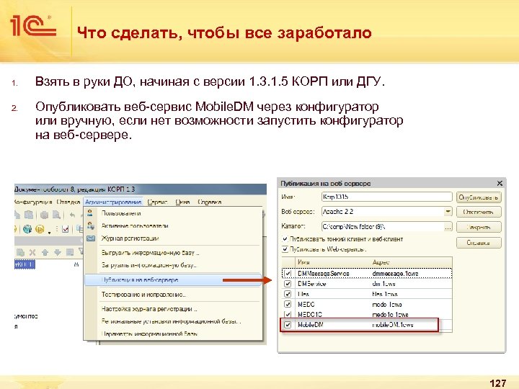Uncheck the DMMessageService checkbox
Viewport: 519px width, 389px height.
[288, 274]
